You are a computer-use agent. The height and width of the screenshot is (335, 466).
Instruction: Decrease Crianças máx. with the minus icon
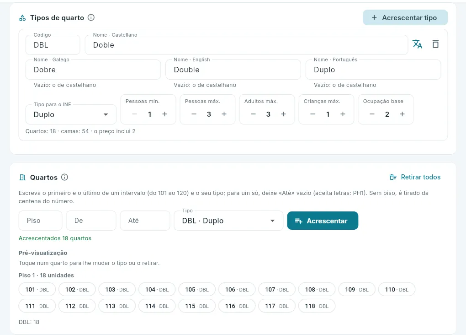coord(312,114)
